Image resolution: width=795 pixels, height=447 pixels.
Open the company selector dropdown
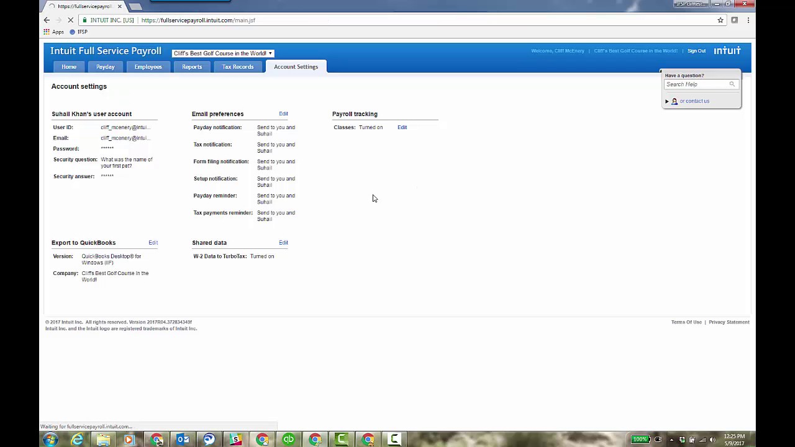223,53
